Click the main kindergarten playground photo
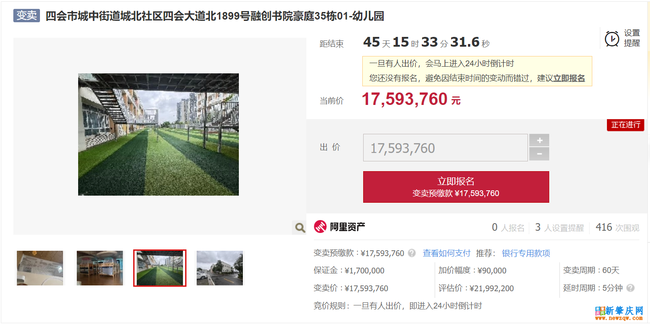650x325 pixels. pyautogui.click(x=159, y=134)
